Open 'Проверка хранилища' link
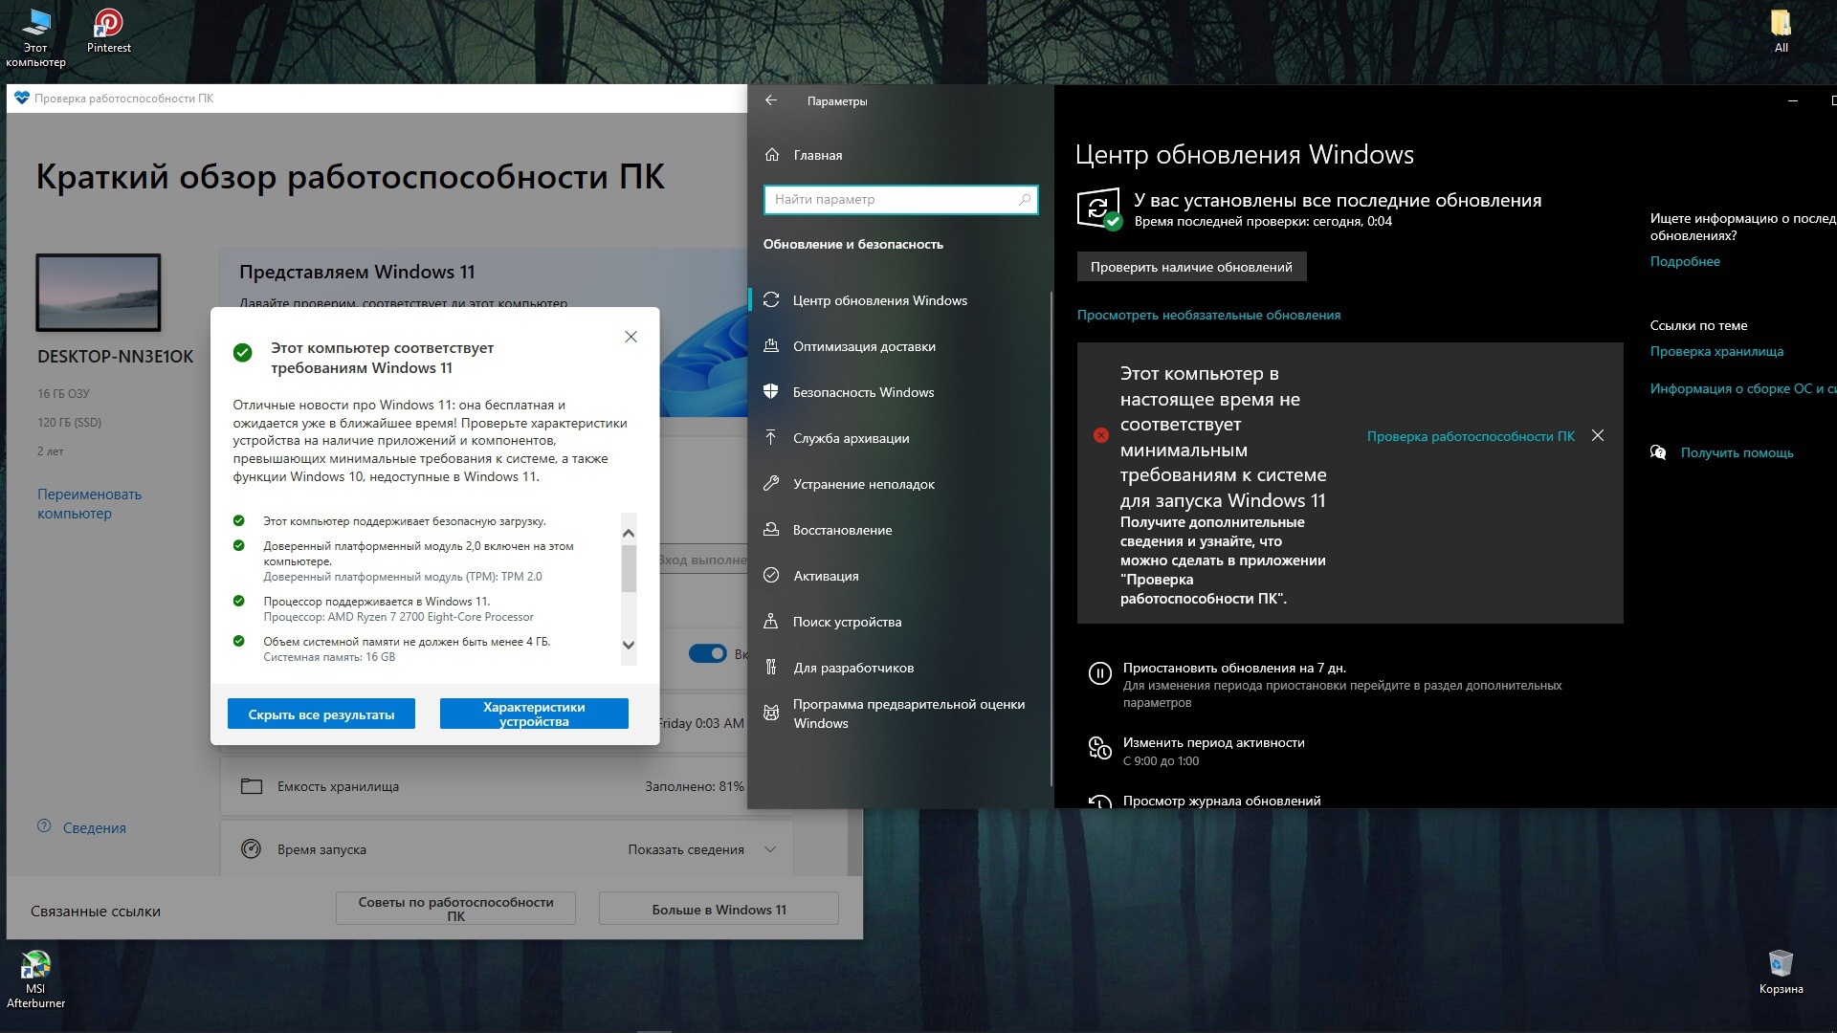The image size is (1837, 1033). [1716, 351]
